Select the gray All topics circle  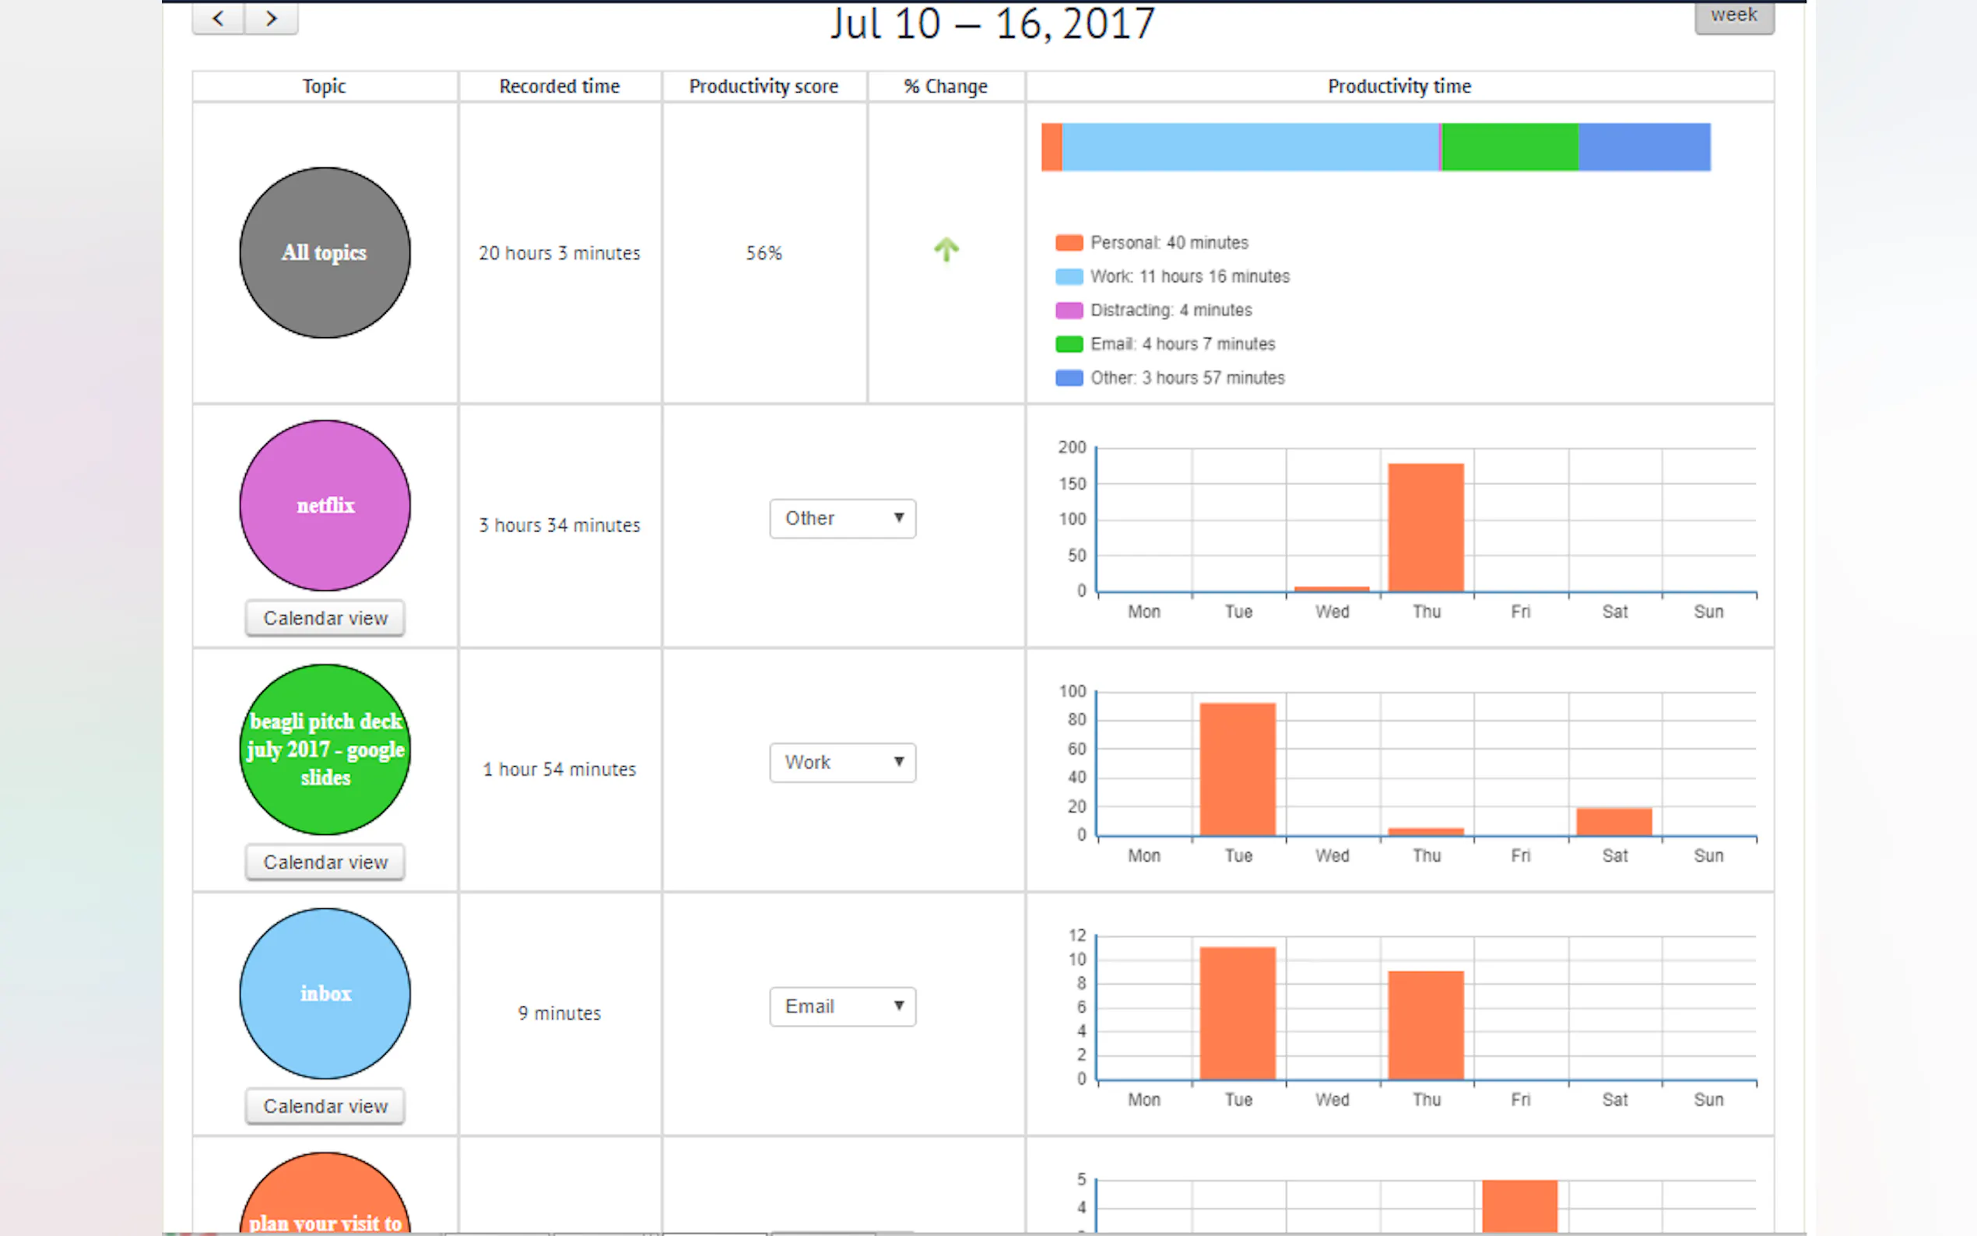[x=325, y=253]
